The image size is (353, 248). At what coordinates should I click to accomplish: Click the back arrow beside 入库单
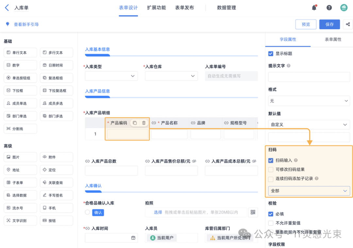[x=7, y=8]
